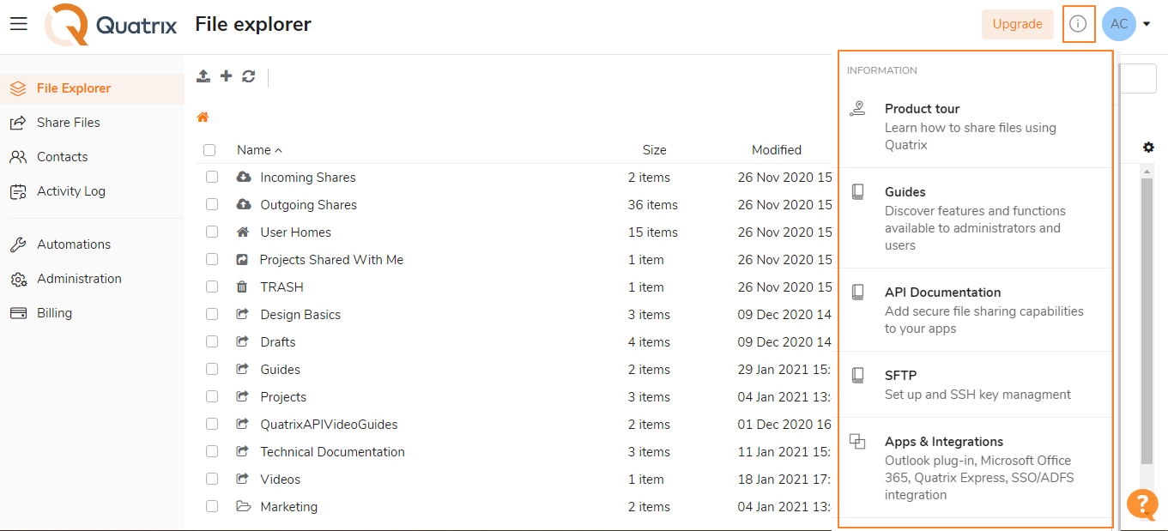
Task: Click the TRASH bin icon
Action: (242, 287)
